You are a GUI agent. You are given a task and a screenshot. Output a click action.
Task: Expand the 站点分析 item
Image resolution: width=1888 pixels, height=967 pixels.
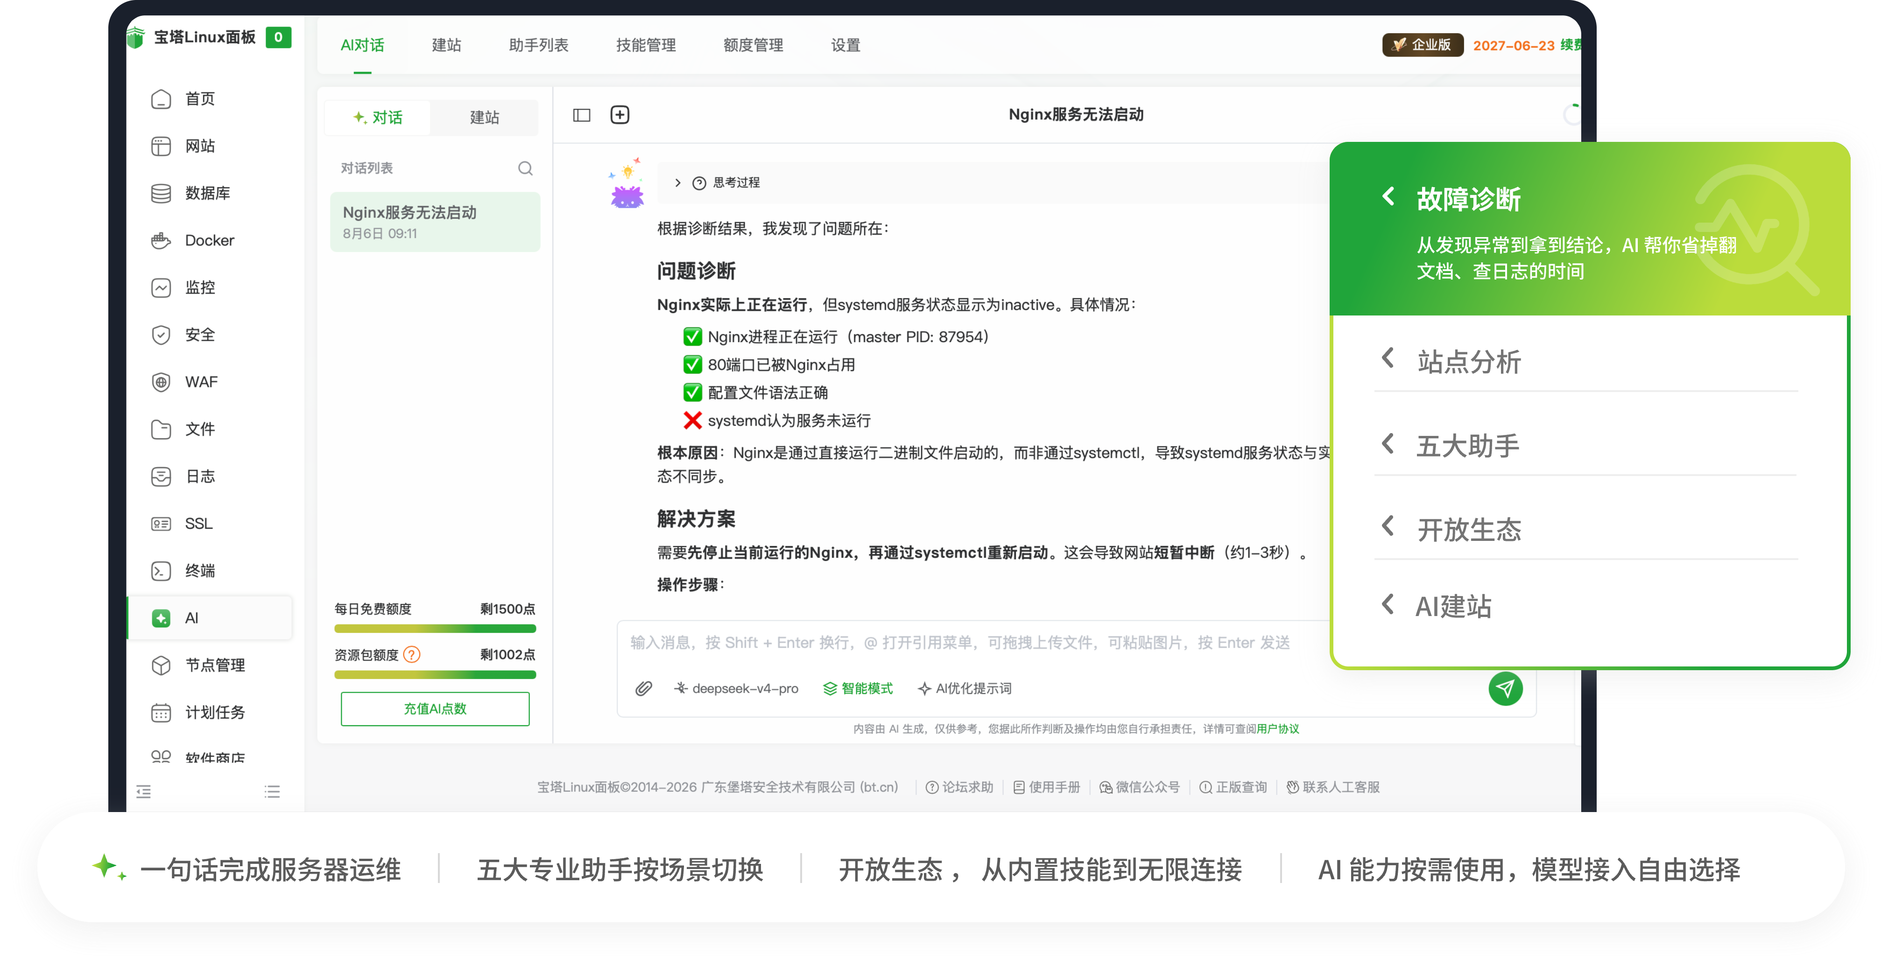tap(1388, 358)
